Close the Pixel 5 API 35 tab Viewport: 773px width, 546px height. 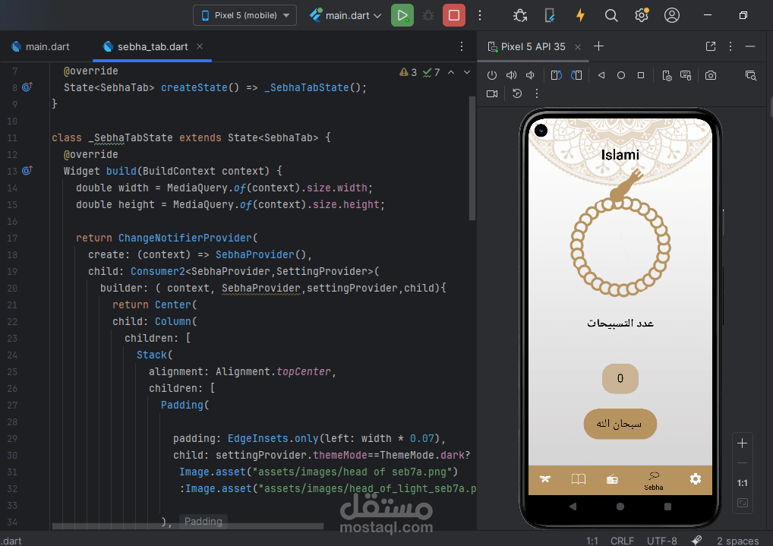point(578,47)
